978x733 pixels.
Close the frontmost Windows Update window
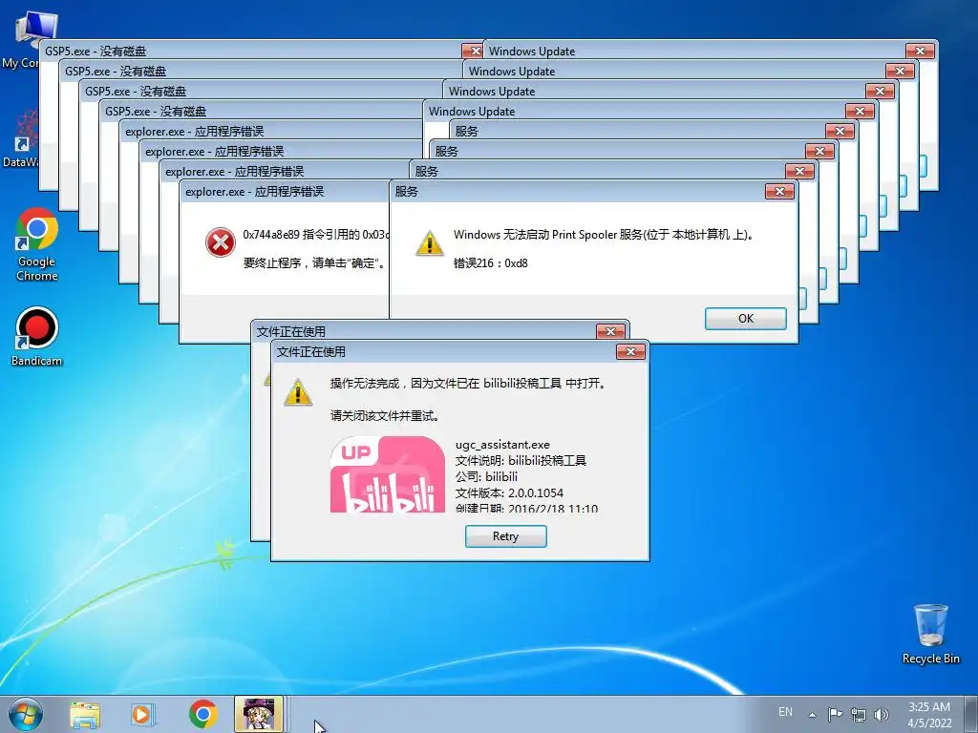860,112
